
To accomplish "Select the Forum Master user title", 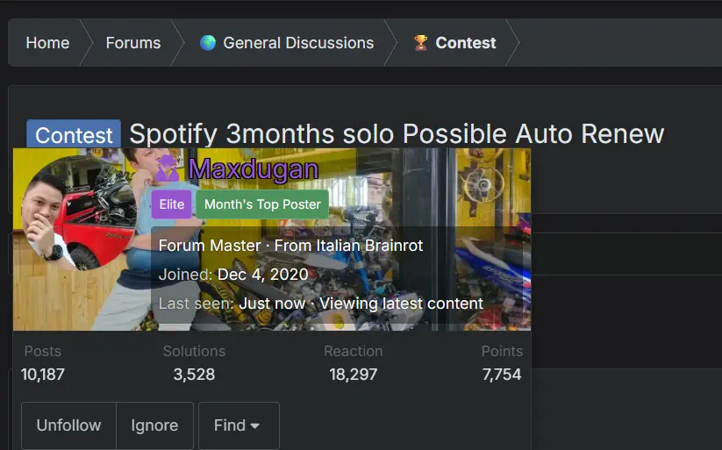I will [210, 246].
